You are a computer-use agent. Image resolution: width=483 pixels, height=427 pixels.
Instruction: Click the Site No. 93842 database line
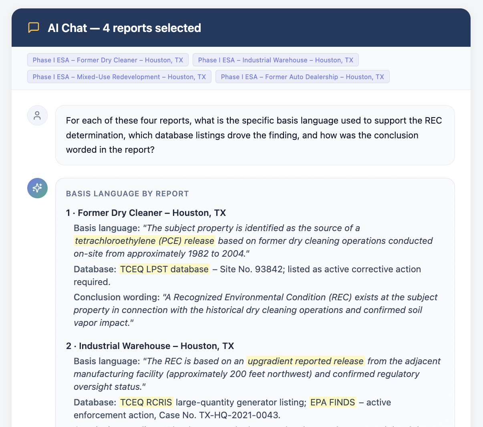pos(247,275)
